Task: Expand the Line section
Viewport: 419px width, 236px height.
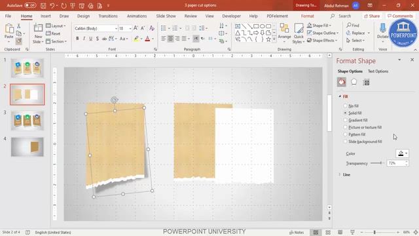Action: coord(340,174)
